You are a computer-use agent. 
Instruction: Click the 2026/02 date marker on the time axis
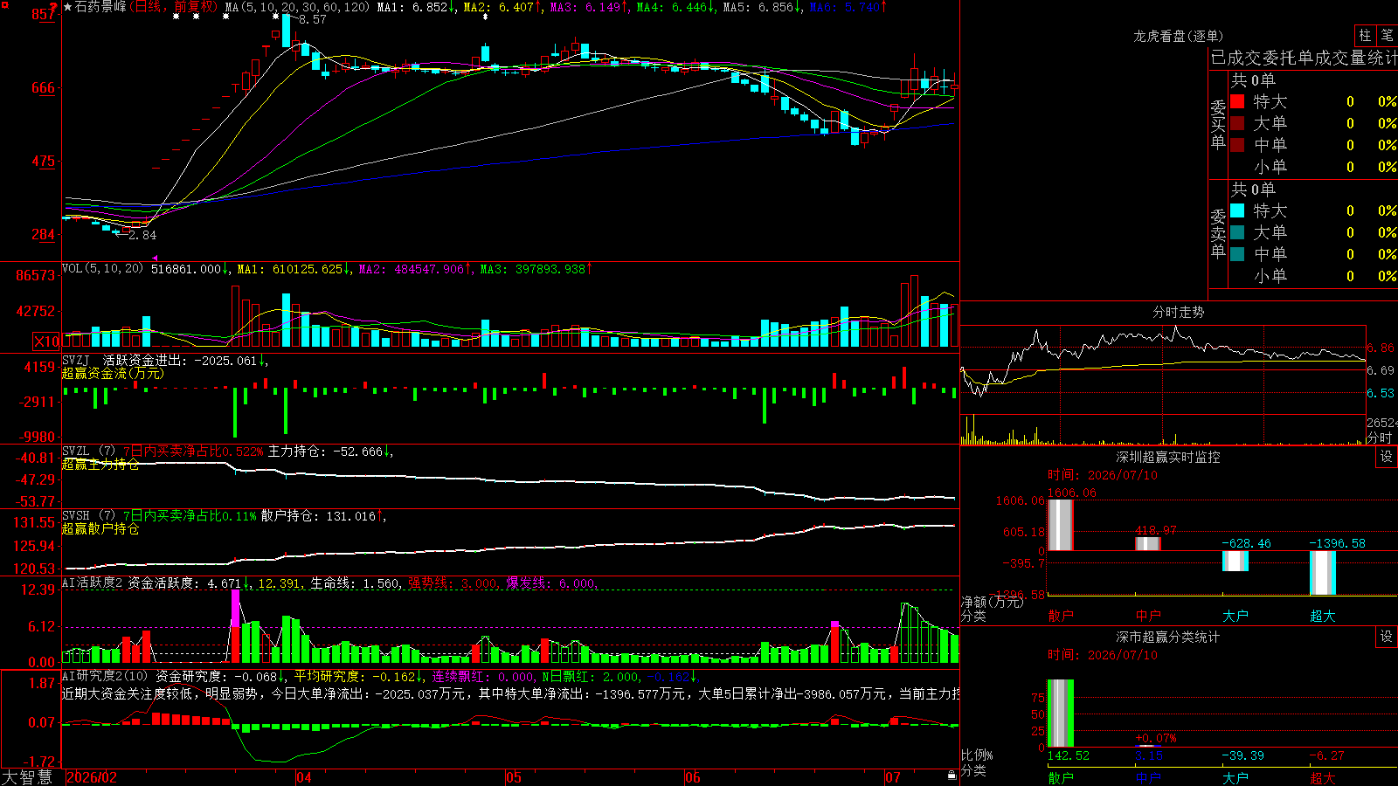coord(92,777)
